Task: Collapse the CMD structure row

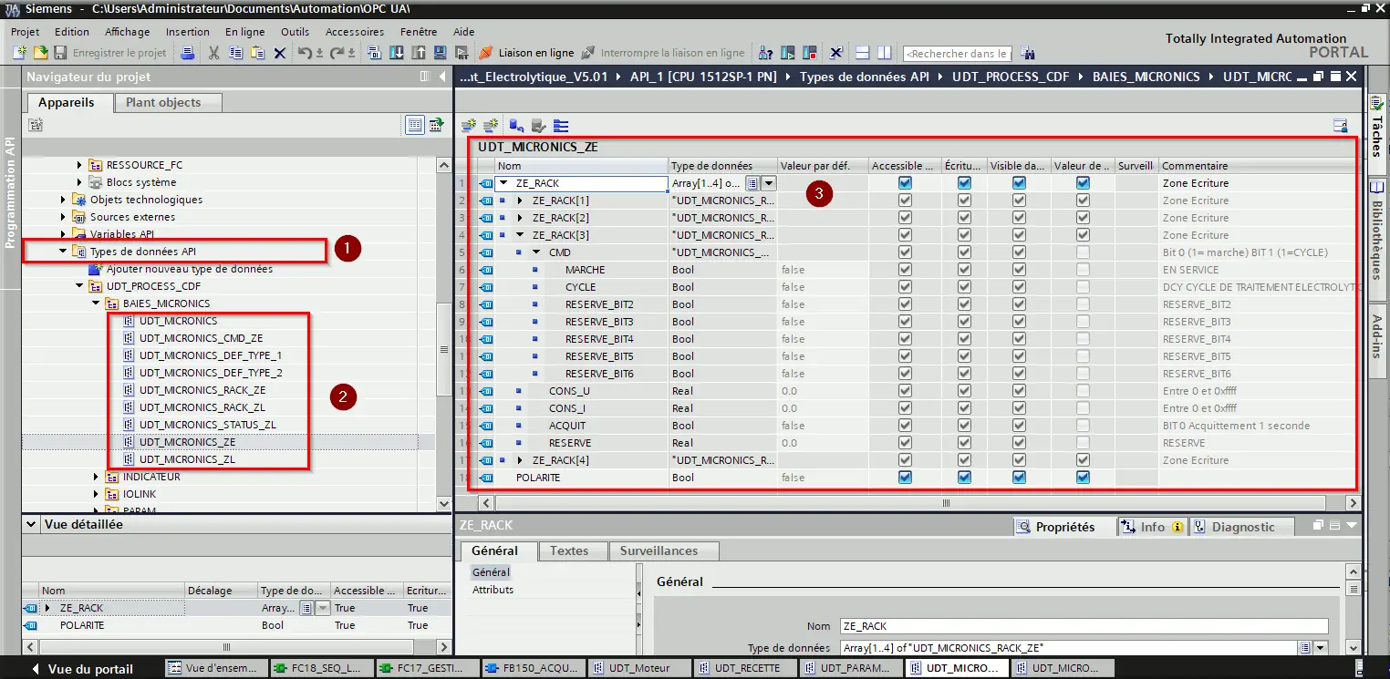Action: [536, 252]
